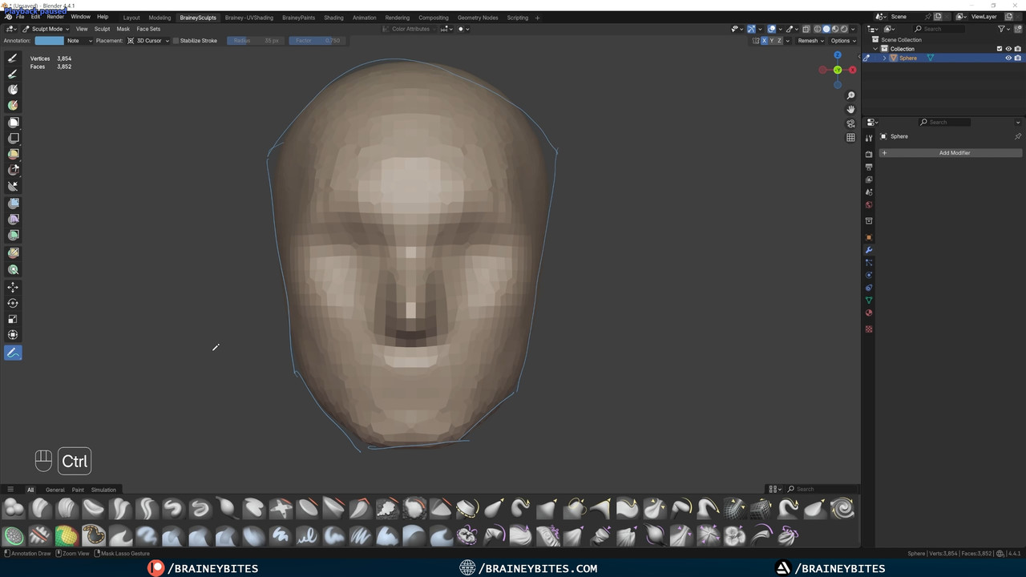Click the Add Modifier button
Viewport: 1026px width, 577px height.
(954, 153)
